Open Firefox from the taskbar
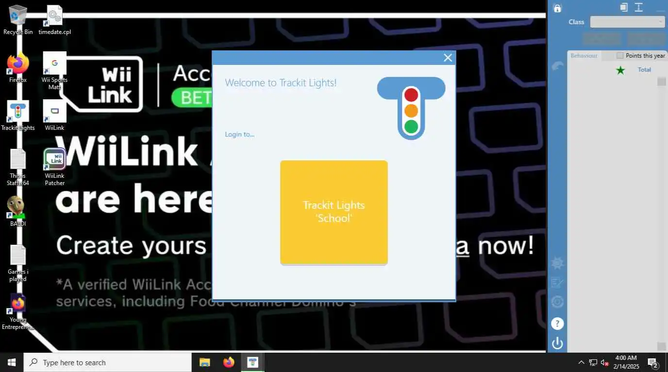 [229, 362]
